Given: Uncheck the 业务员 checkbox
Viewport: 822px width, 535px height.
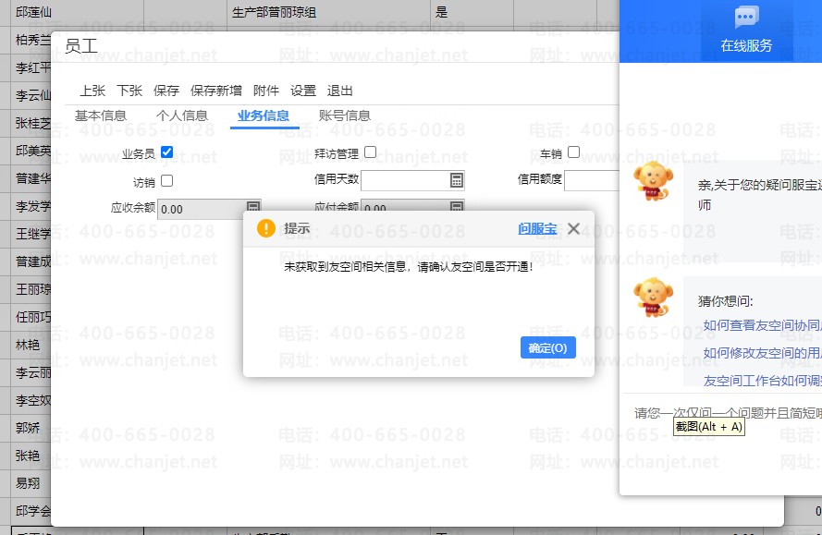Looking at the screenshot, I should 166,152.
